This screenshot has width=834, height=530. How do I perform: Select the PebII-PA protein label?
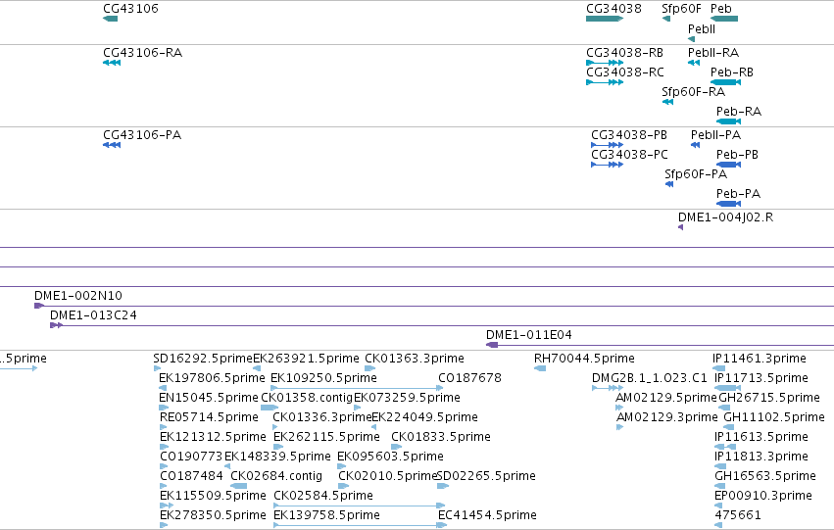[715, 135]
